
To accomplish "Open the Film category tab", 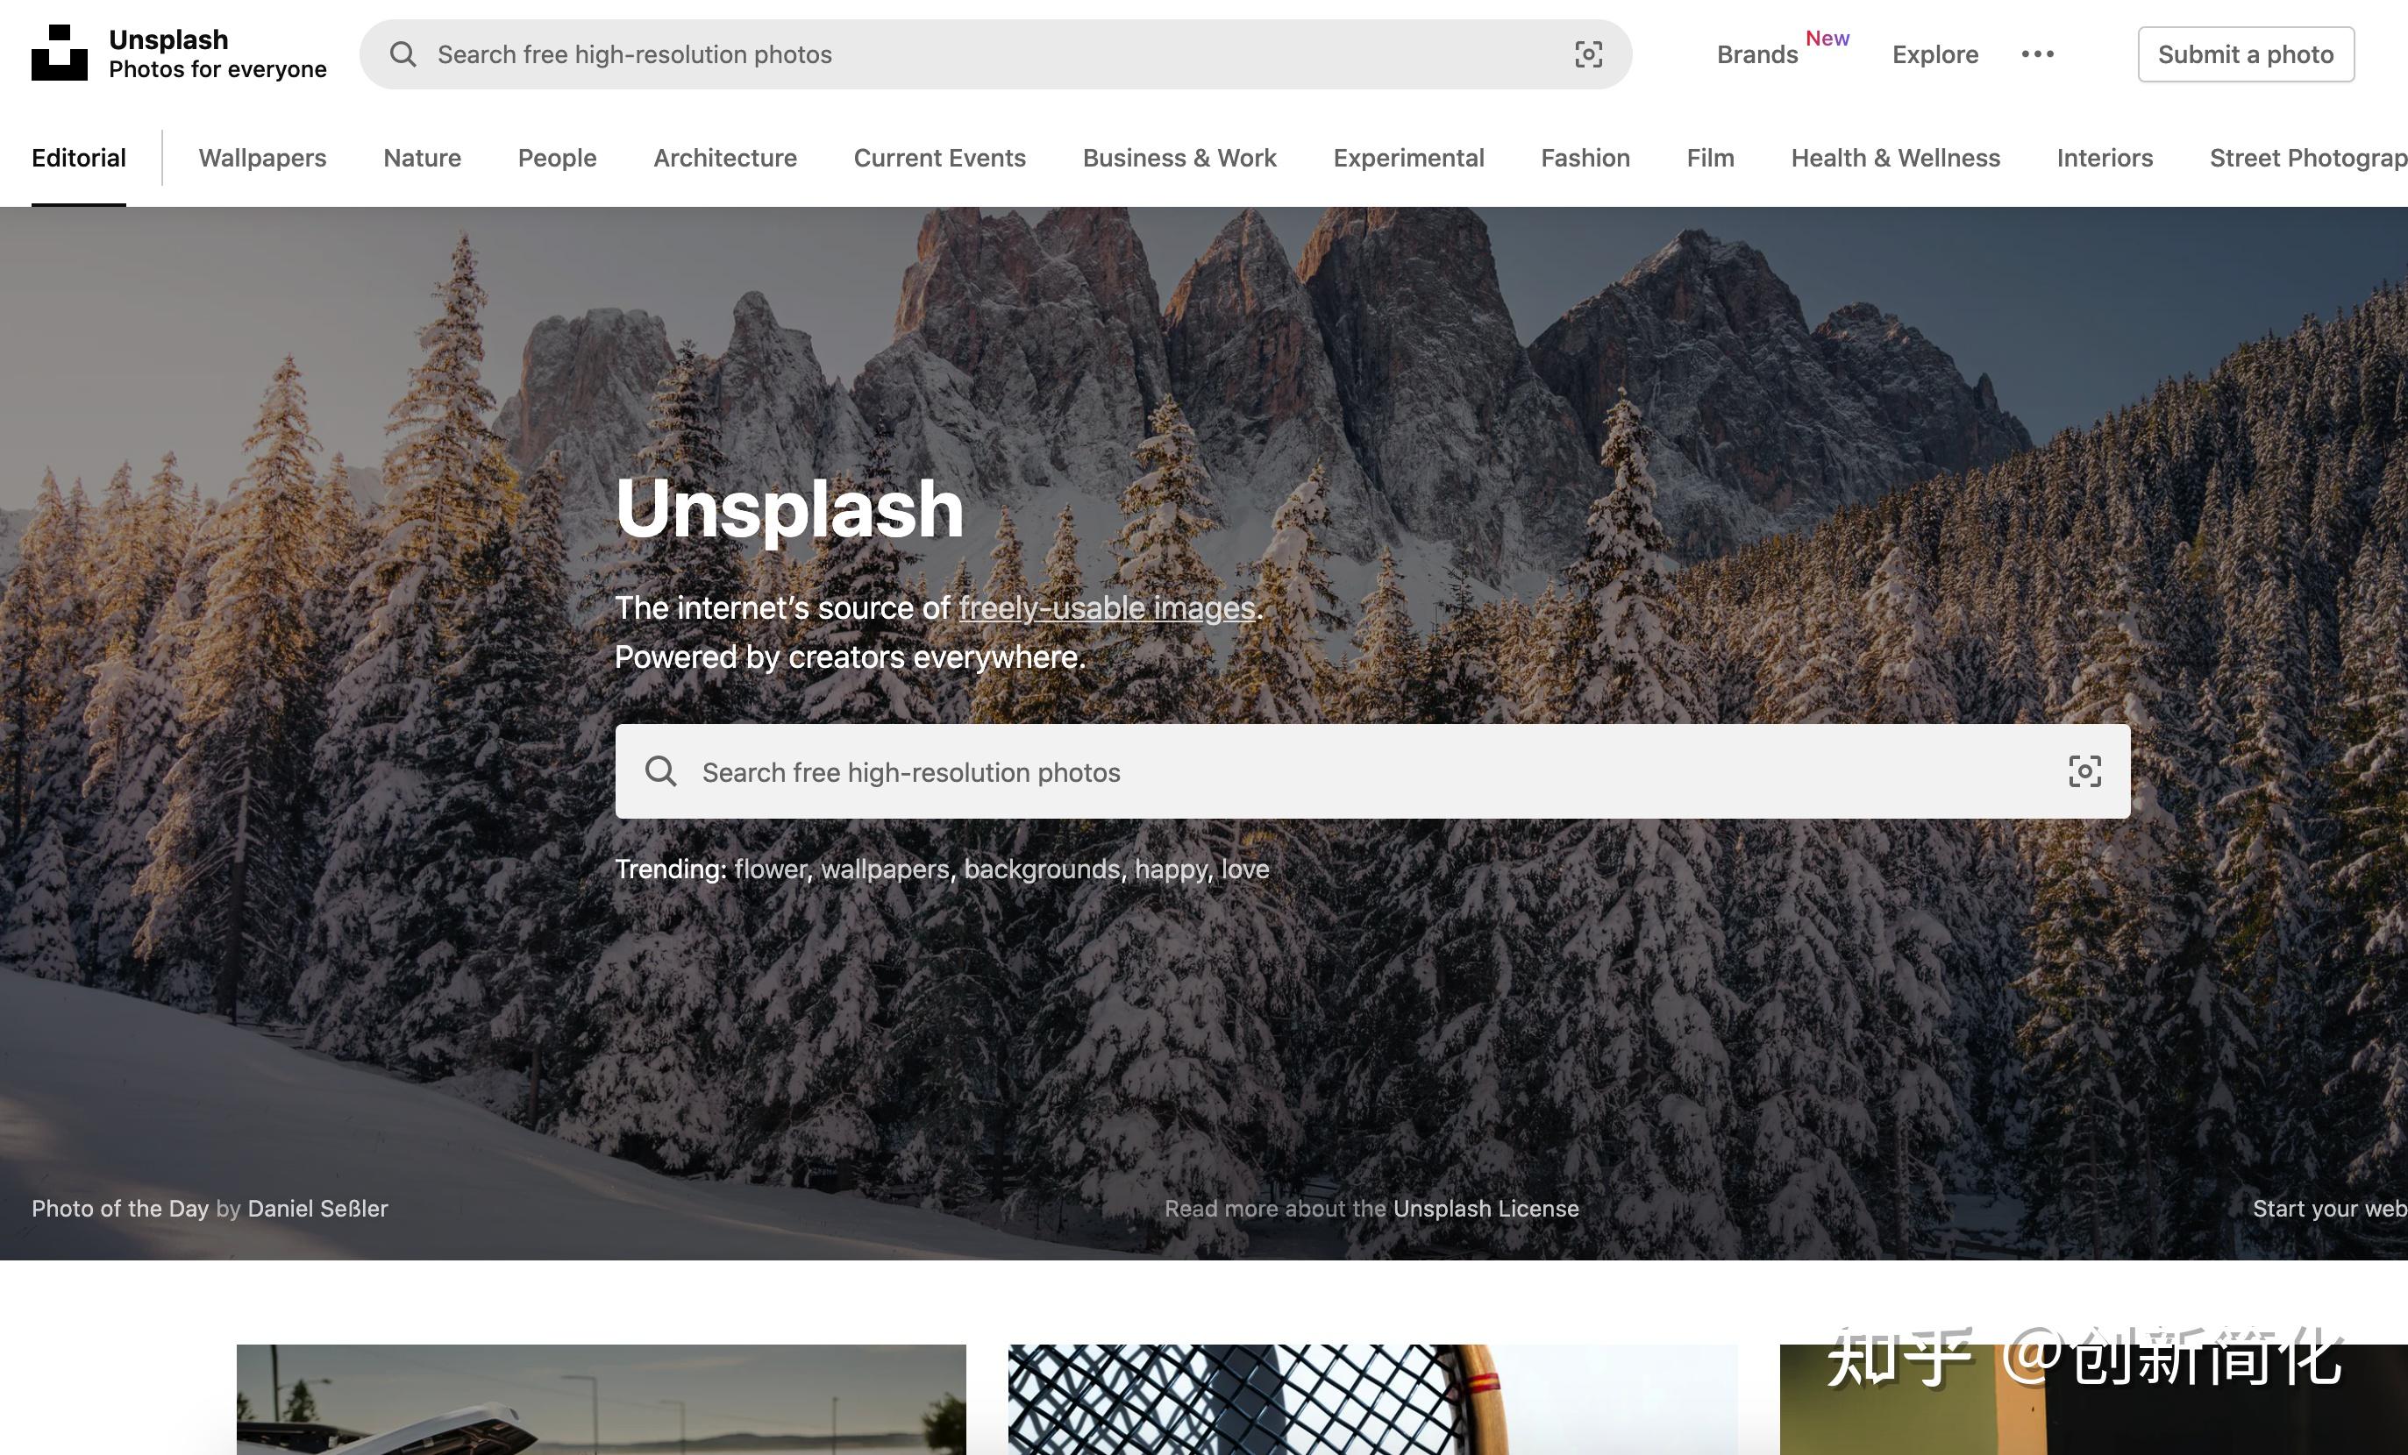I will [1709, 158].
